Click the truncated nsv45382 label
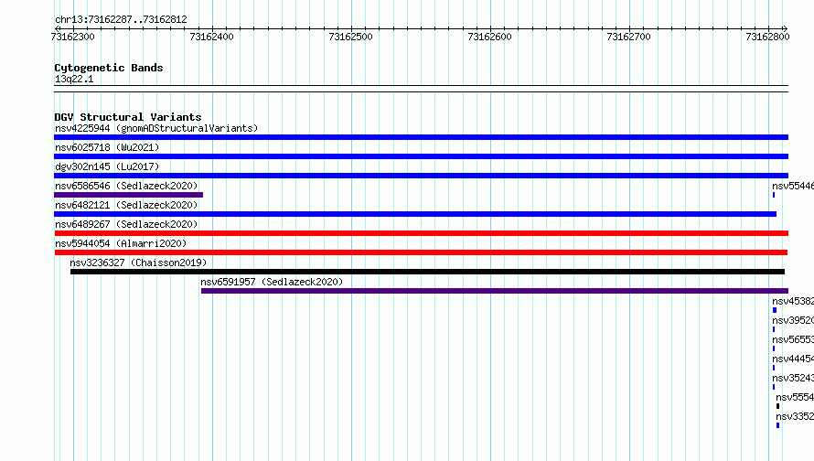Image resolution: width=814 pixels, height=461 pixels. [x=793, y=301]
